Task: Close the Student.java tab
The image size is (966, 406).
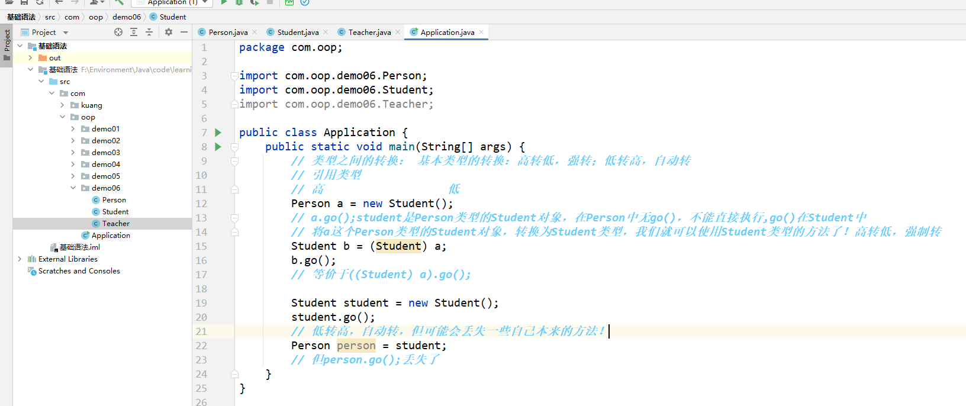Action: coord(326,32)
